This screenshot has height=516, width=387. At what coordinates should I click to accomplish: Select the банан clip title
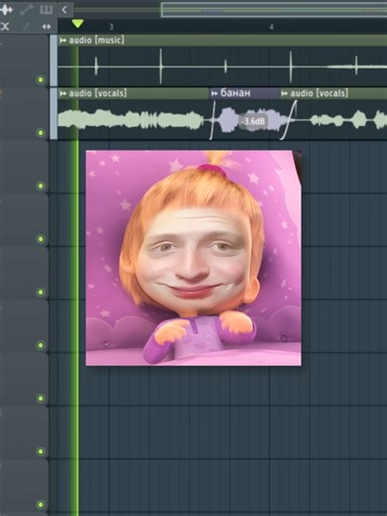coord(235,93)
